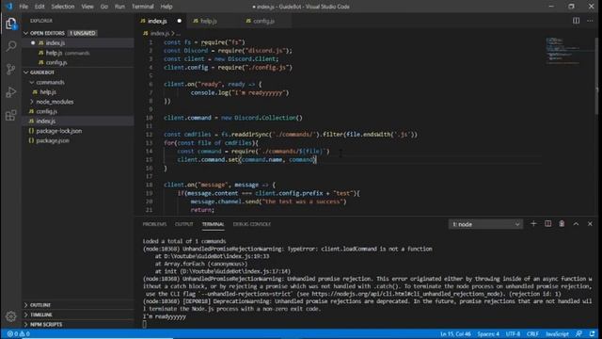
Task: Open editor More Actions ellipsis
Action: pos(590,21)
